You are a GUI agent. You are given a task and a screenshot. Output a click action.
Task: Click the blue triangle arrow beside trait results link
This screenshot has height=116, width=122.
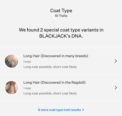[x=83, y=110]
